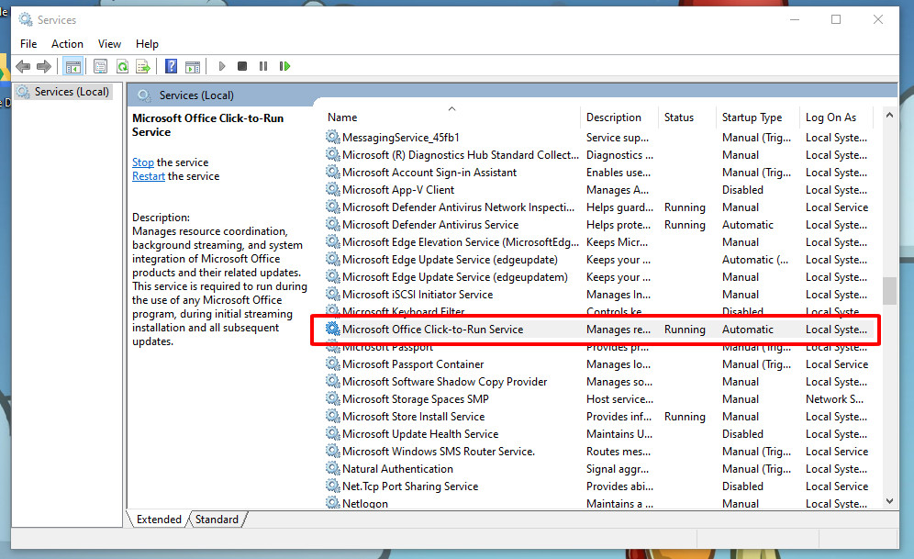Open Properties using the toolbar icon
The width and height of the screenshot is (914, 559).
[100, 65]
